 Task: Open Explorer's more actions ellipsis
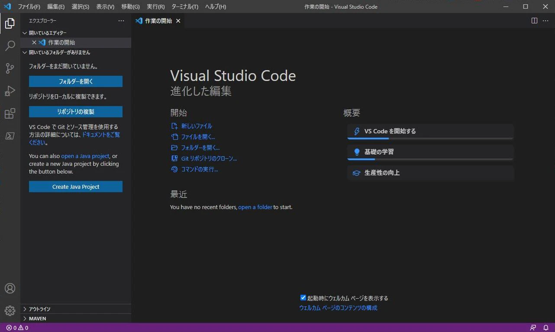coord(121,21)
